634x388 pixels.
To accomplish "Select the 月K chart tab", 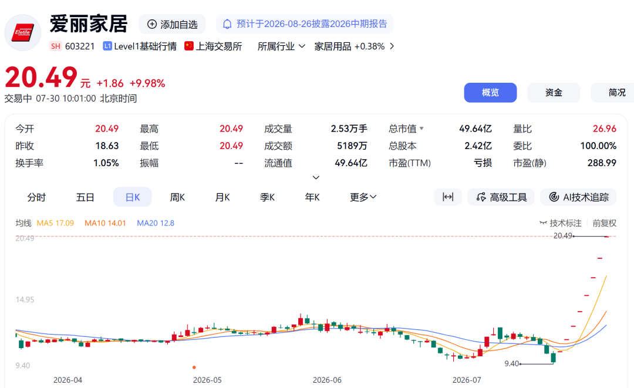I will click(222, 197).
